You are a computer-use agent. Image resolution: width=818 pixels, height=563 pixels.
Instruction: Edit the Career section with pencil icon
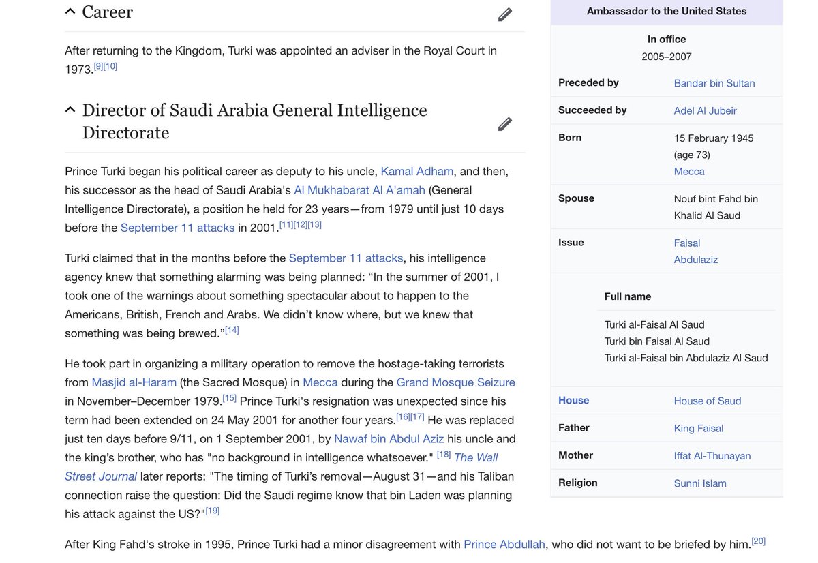pos(504,14)
